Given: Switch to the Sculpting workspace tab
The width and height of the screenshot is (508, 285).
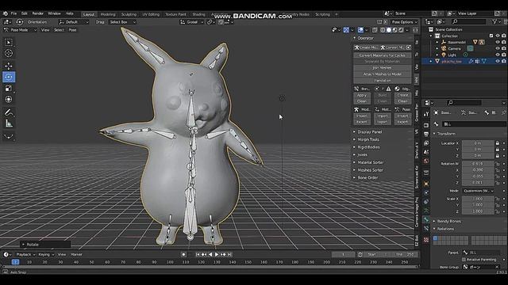Looking at the screenshot, I should click(129, 14).
